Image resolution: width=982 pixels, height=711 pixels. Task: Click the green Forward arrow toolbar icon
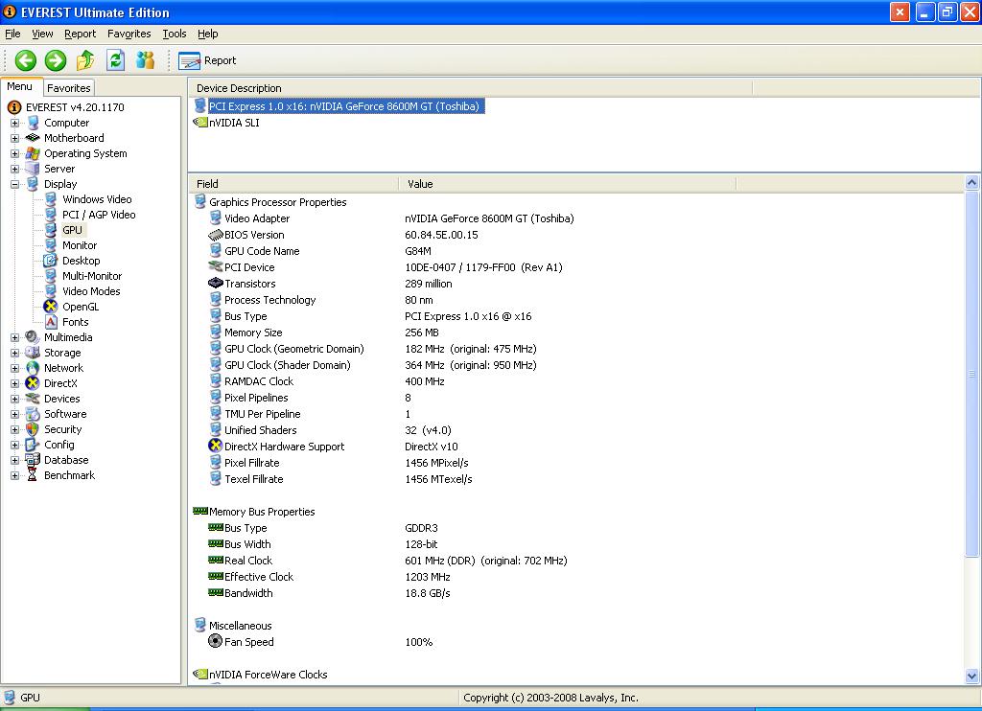click(x=56, y=60)
